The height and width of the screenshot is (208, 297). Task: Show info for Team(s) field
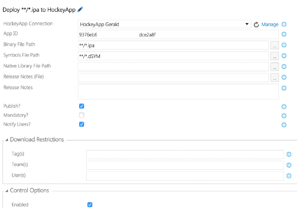[288, 165]
